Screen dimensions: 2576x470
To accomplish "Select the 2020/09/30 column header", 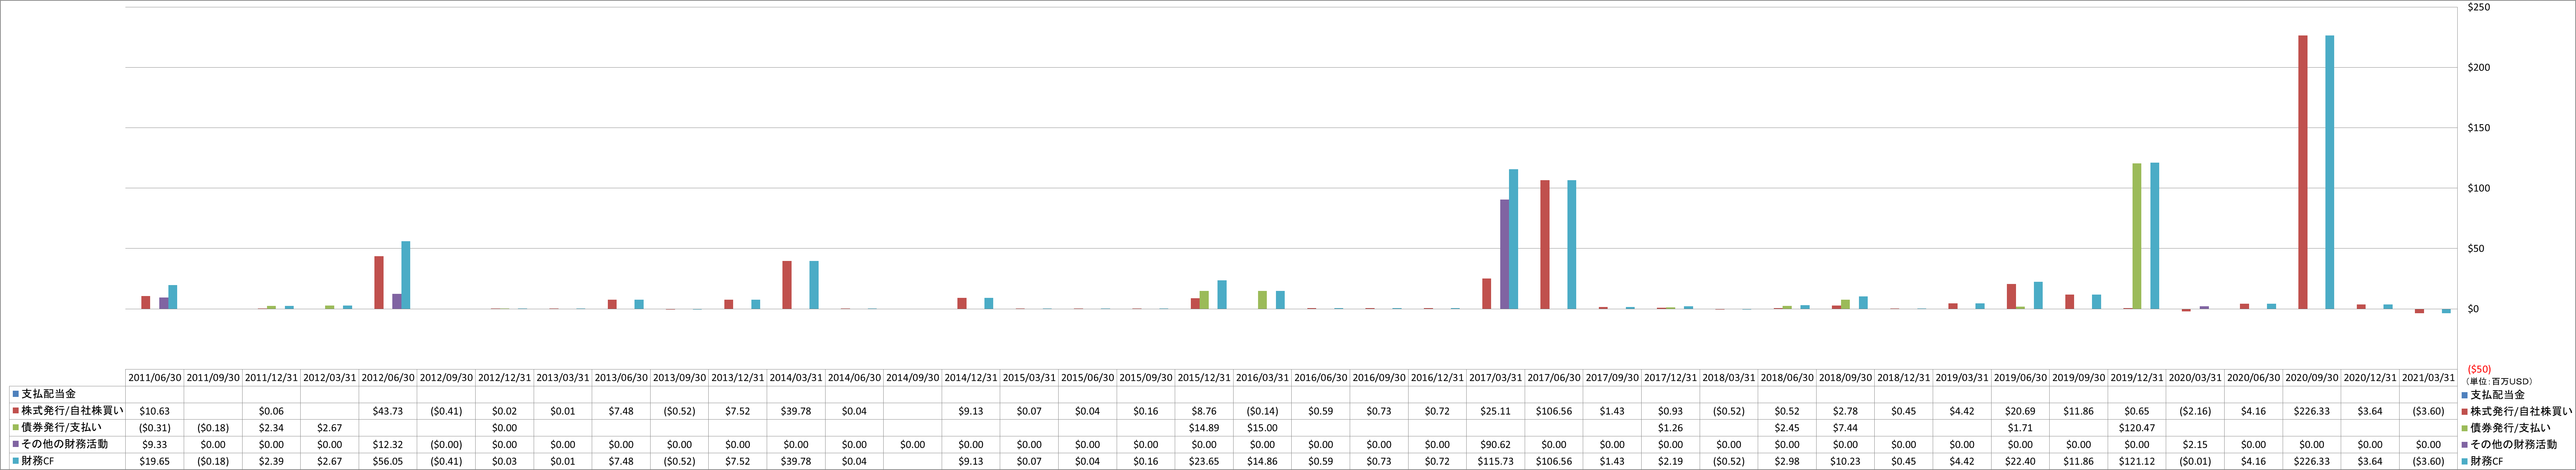I will (2312, 378).
